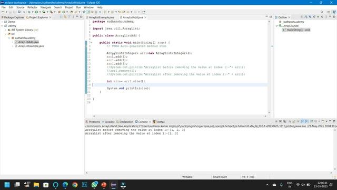Collapse the sudhanshu.udemy package node
This screenshot has width=337, height=190.
click(x=9, y=38)
